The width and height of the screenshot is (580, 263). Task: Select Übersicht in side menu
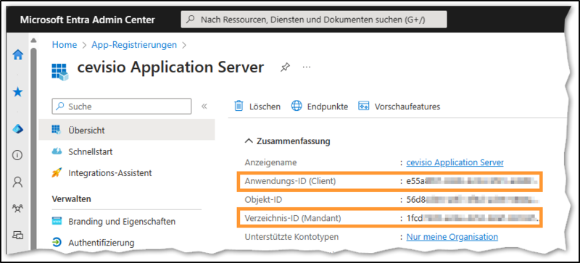coord(126,130)
